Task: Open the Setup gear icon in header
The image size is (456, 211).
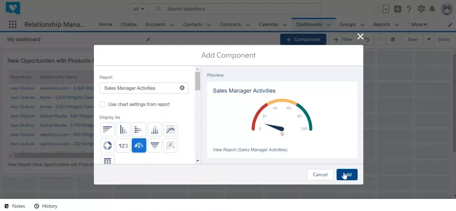Action: click(421, 9)
